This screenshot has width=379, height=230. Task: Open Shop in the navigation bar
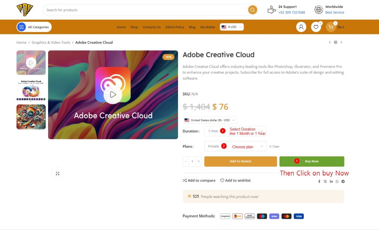tap(134, 27)
